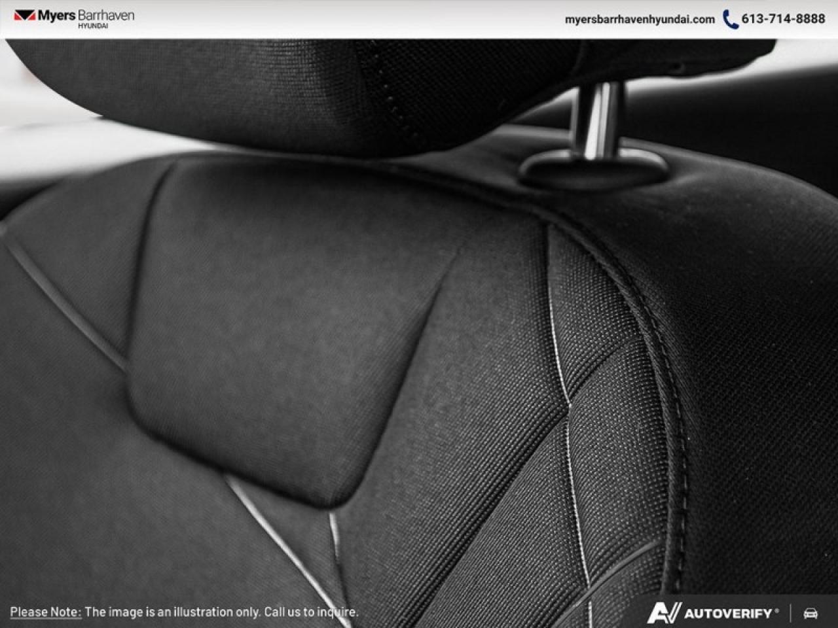Click the registered trademark symbol after AutoVerify

(777, 610)
